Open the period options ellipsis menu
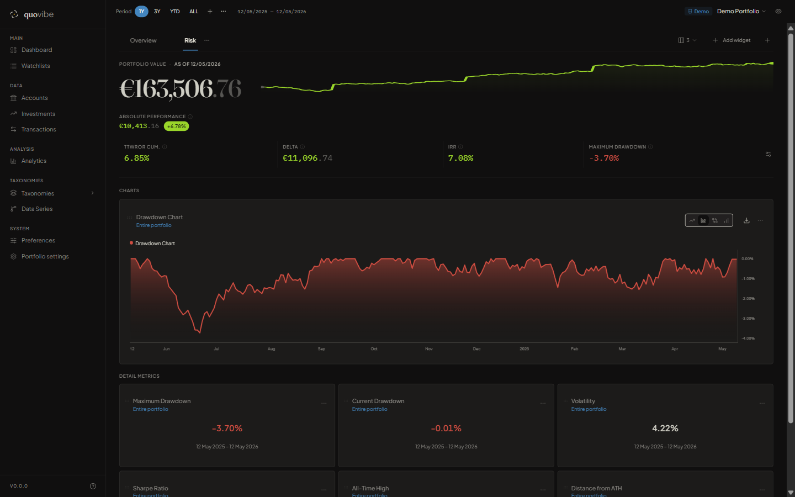 (223, 11)
